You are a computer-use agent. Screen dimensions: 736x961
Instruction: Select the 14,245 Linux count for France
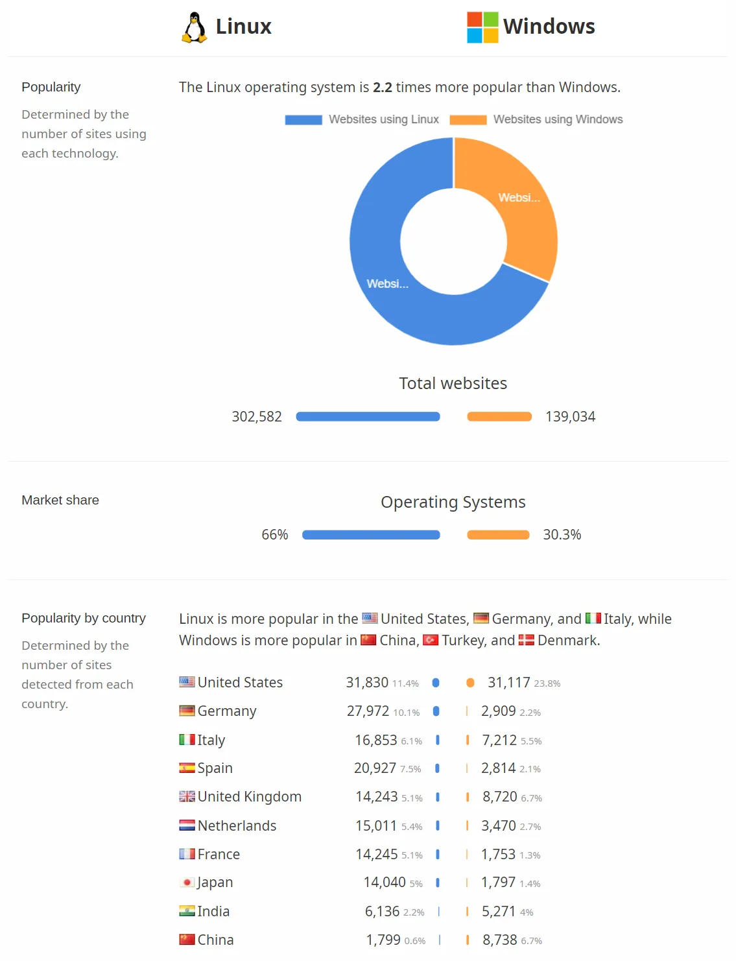click(377, 854)
